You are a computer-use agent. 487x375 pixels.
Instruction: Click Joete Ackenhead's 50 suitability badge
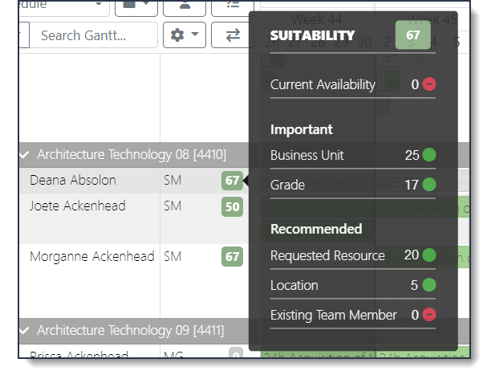click(232, 207)
